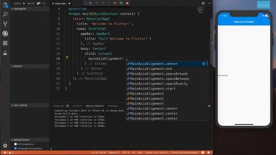Switch to the Terminal tab
Viewport: 276px width, 155px height.
113,106
